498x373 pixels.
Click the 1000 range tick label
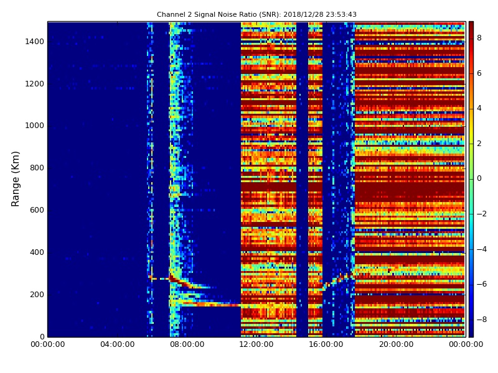coord(35,126)
